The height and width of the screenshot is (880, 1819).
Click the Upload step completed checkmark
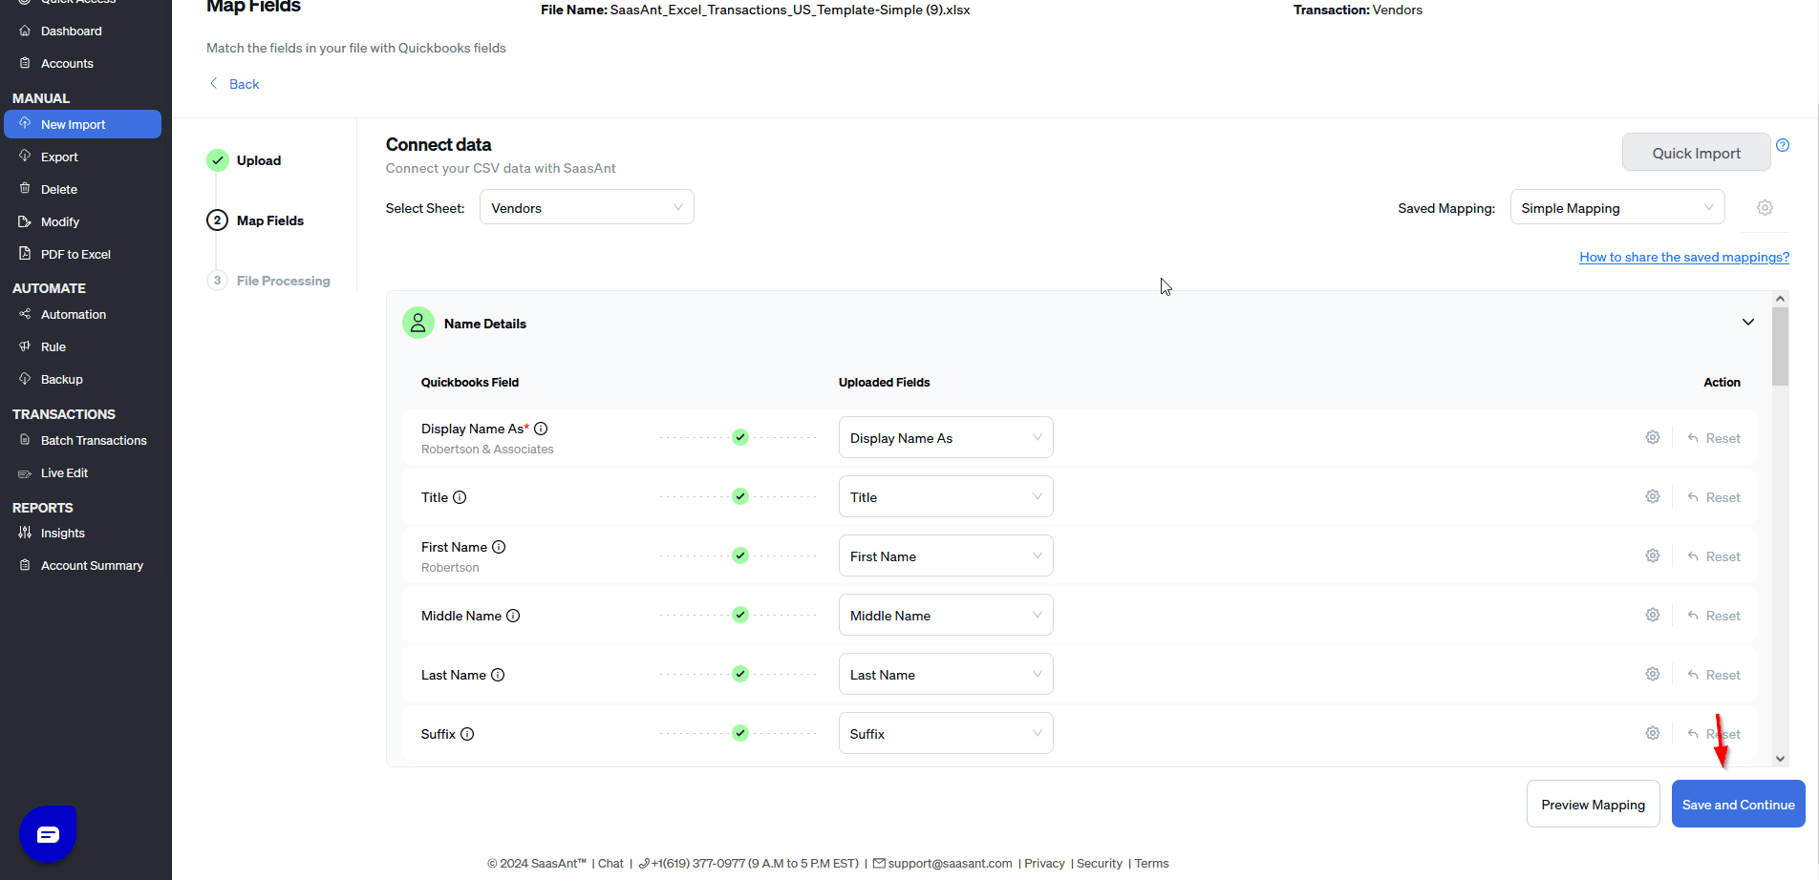tap(218, 160)
